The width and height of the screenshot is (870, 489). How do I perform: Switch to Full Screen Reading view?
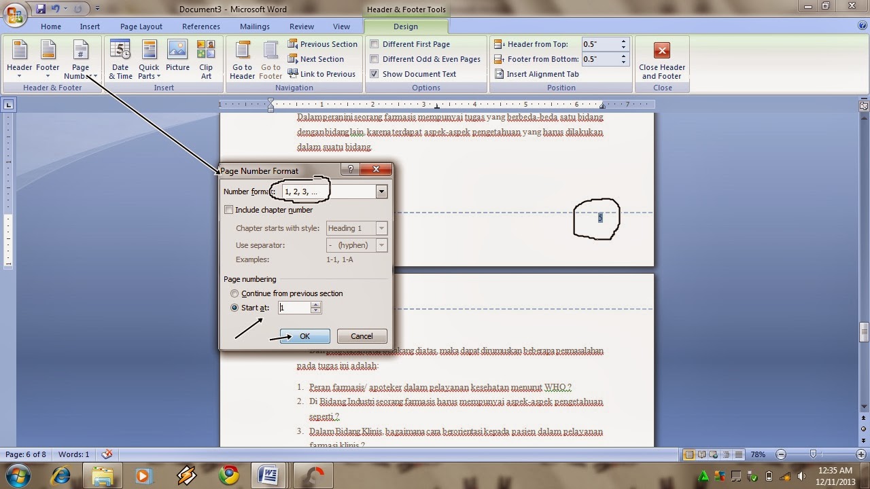pyautogui.click(x=702, y=454)
